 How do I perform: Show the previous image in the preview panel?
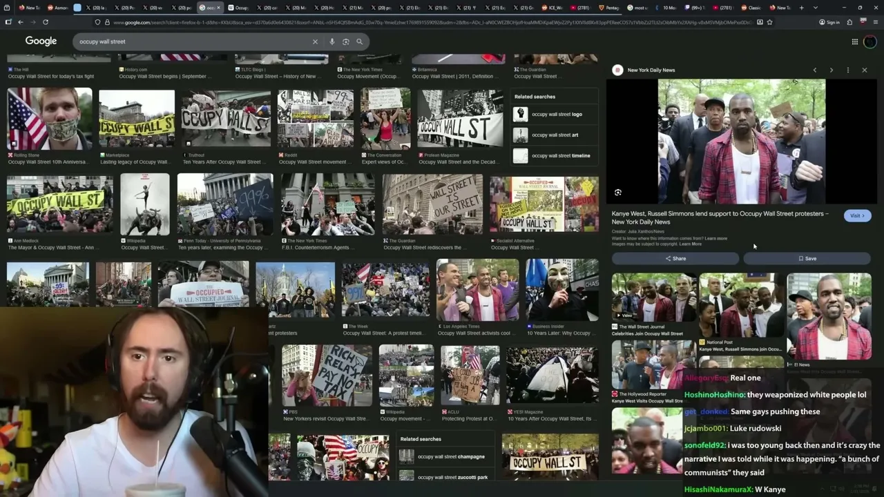click(x=815, y=70)
